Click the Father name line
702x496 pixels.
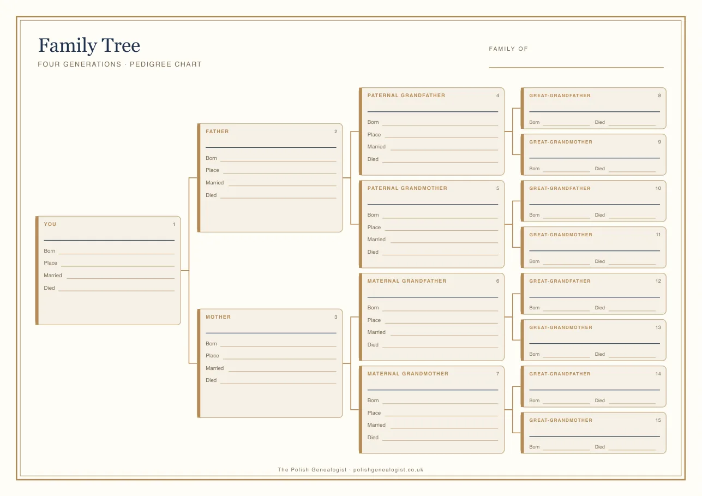coord(271,147)
